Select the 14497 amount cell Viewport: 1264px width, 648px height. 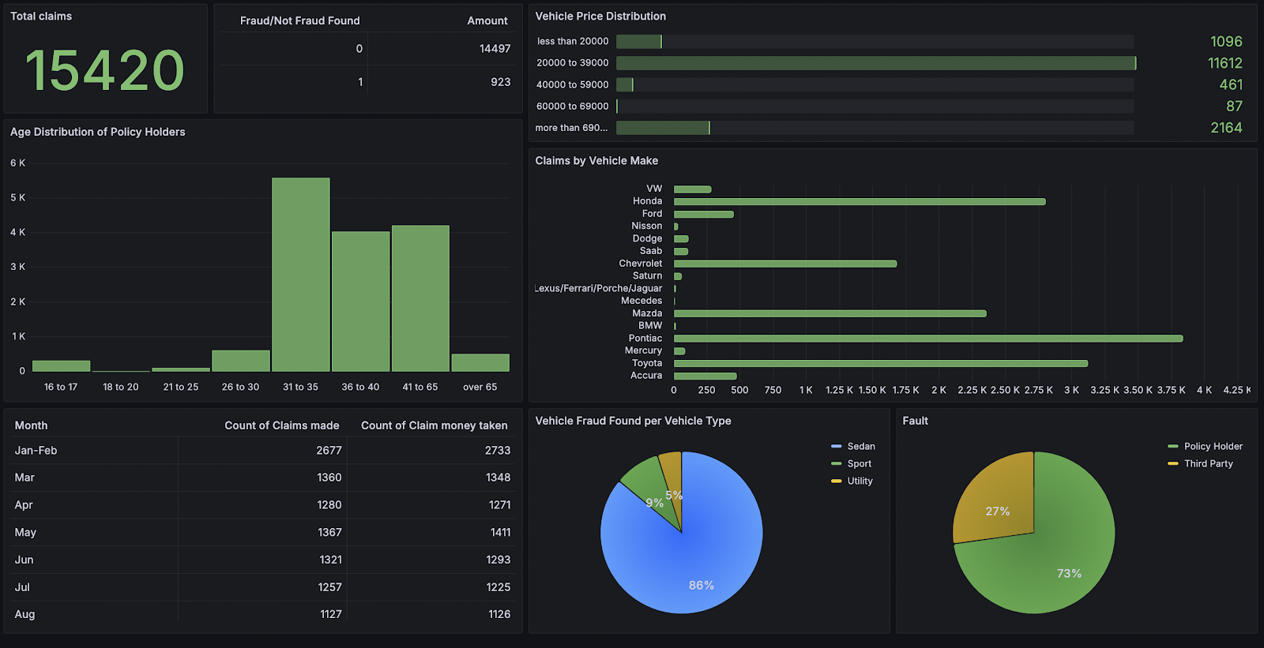pyautogui.click(x=495, y=49)
